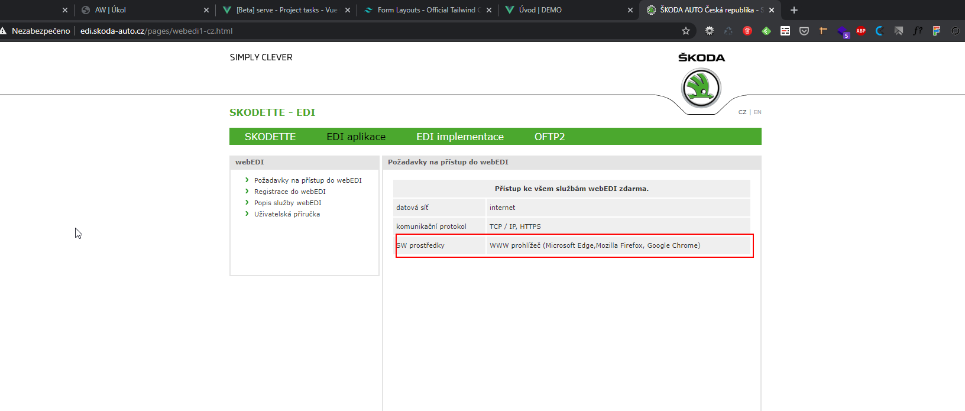The image size is (965, 411).
Task: Click the circular sync arrows extension icon
Action: (x=956, y=31)
